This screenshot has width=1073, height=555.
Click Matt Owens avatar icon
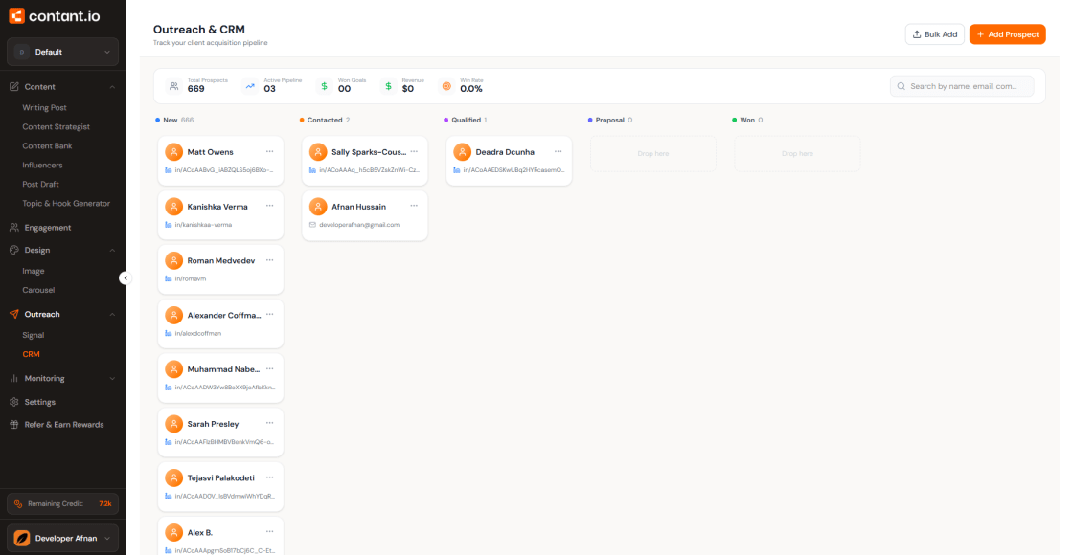173,152
